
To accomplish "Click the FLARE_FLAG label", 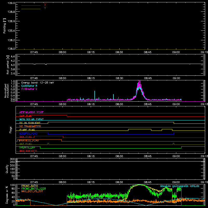I will [27, 130].
